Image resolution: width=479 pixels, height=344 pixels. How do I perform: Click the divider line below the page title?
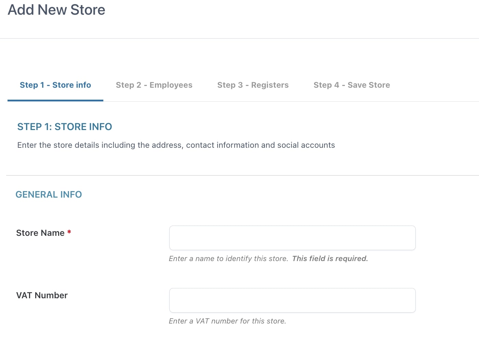(239, 38)
